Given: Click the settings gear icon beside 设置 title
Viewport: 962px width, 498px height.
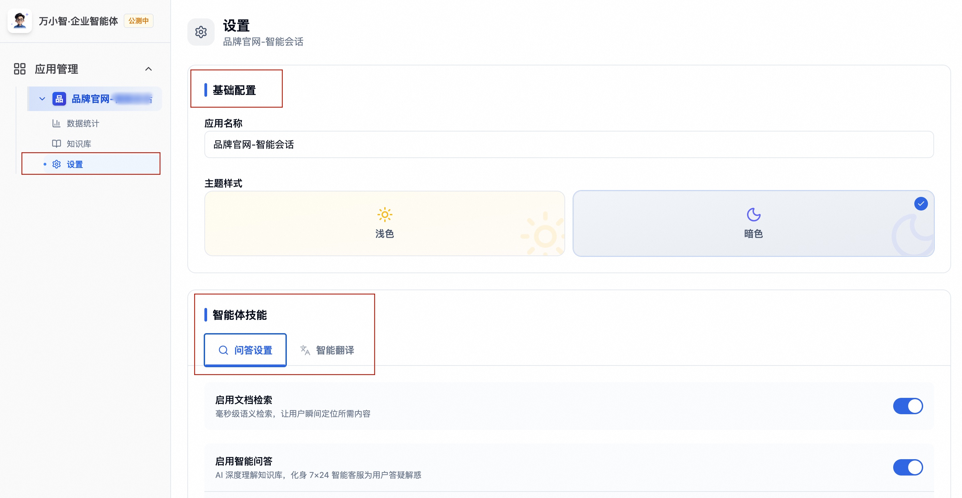Looking at the screenshot, I should point(201,32).
